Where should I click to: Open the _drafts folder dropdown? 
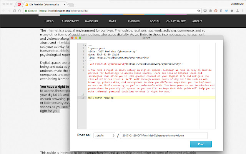(x=104, y=136)
